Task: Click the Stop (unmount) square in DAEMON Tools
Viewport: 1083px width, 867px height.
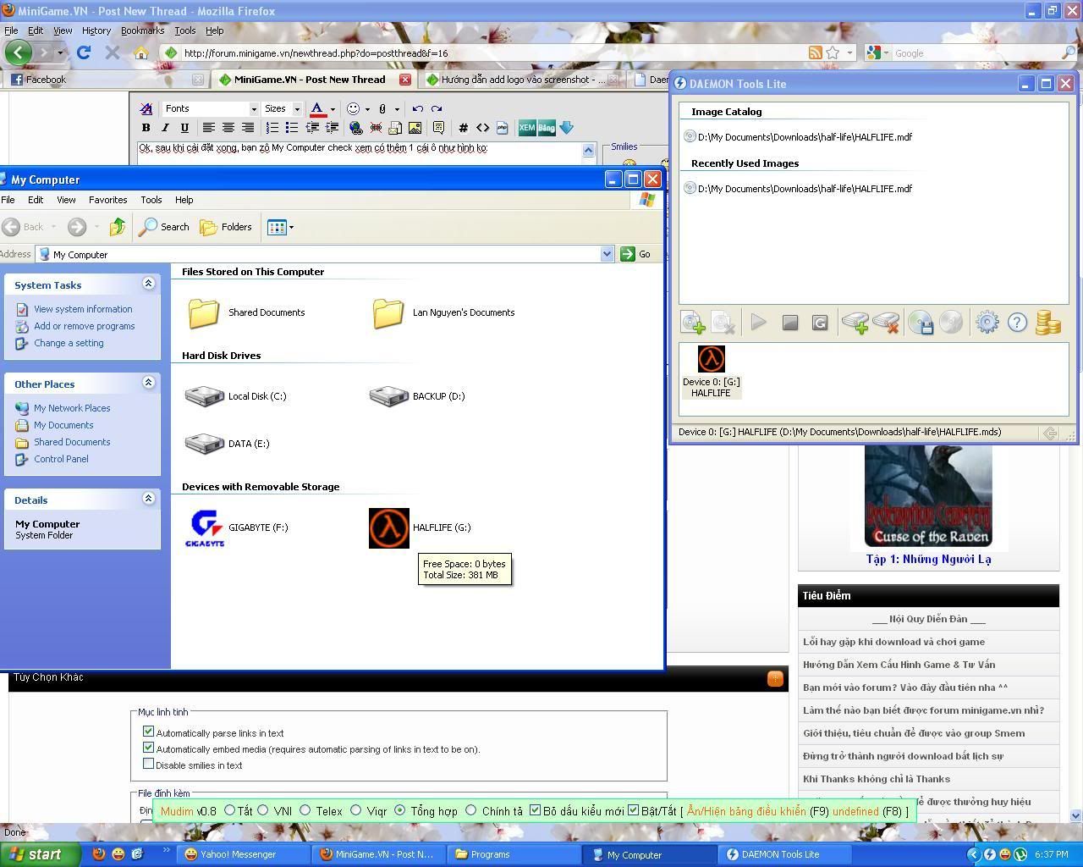Action: coord(790,323)
